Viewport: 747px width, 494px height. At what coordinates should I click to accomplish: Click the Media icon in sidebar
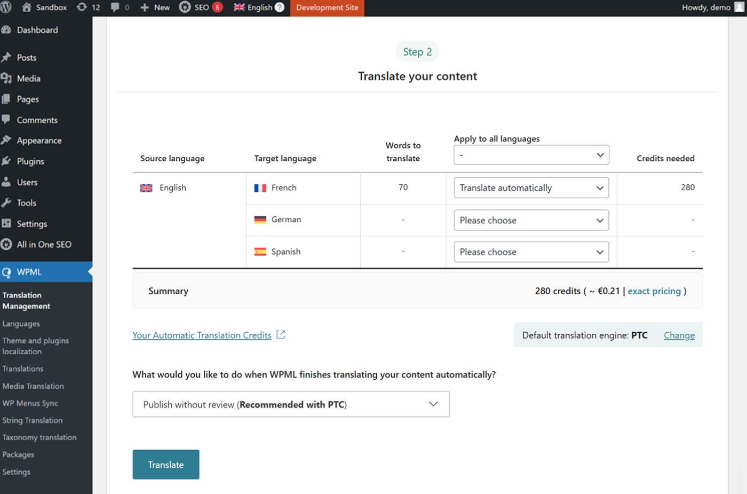point(6,78)
